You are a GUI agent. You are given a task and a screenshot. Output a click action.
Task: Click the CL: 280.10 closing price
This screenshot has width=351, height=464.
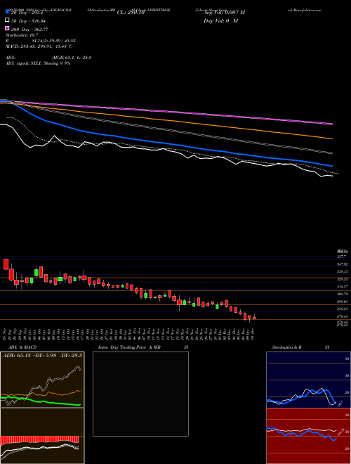point(129,13)
